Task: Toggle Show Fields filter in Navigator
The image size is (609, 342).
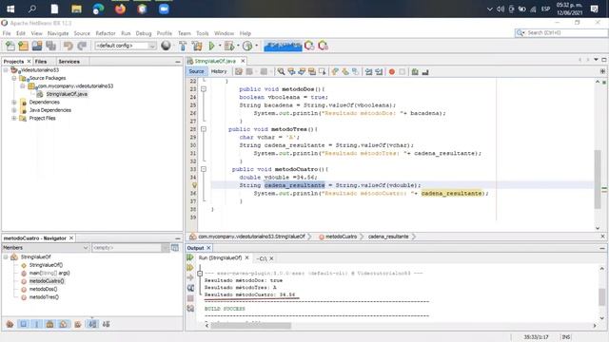Action: pyautogui.click(x=23, y=324)
